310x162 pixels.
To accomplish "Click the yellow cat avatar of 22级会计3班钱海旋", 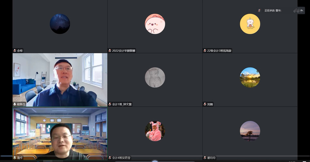I will click(250, 24).
